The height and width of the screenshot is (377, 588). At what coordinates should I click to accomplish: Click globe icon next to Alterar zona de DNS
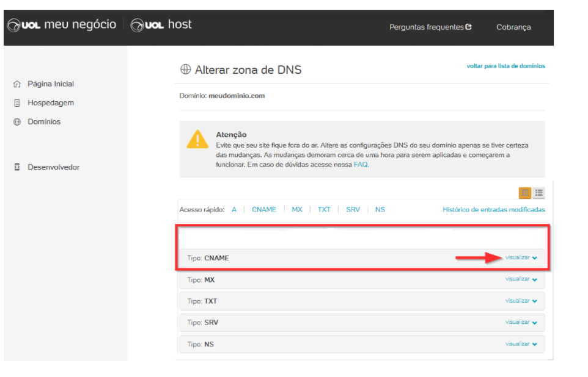185,70
